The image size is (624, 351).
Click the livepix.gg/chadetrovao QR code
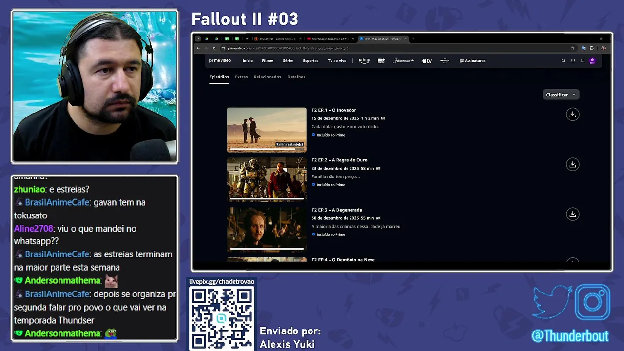pyautogui.click(x=222, y=318)
